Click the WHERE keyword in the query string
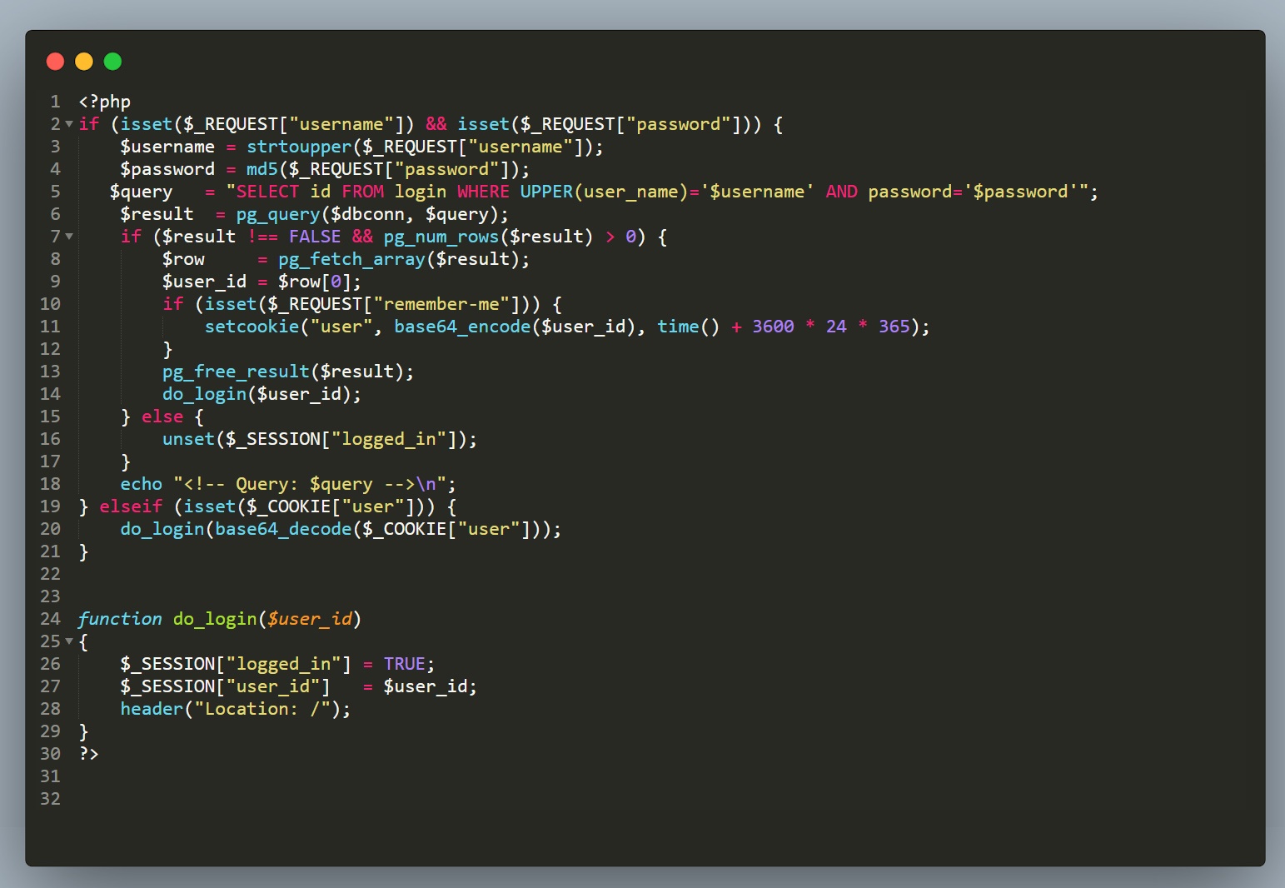The image size is (1285, 888). pyautogui.click(x=483, y=192)
